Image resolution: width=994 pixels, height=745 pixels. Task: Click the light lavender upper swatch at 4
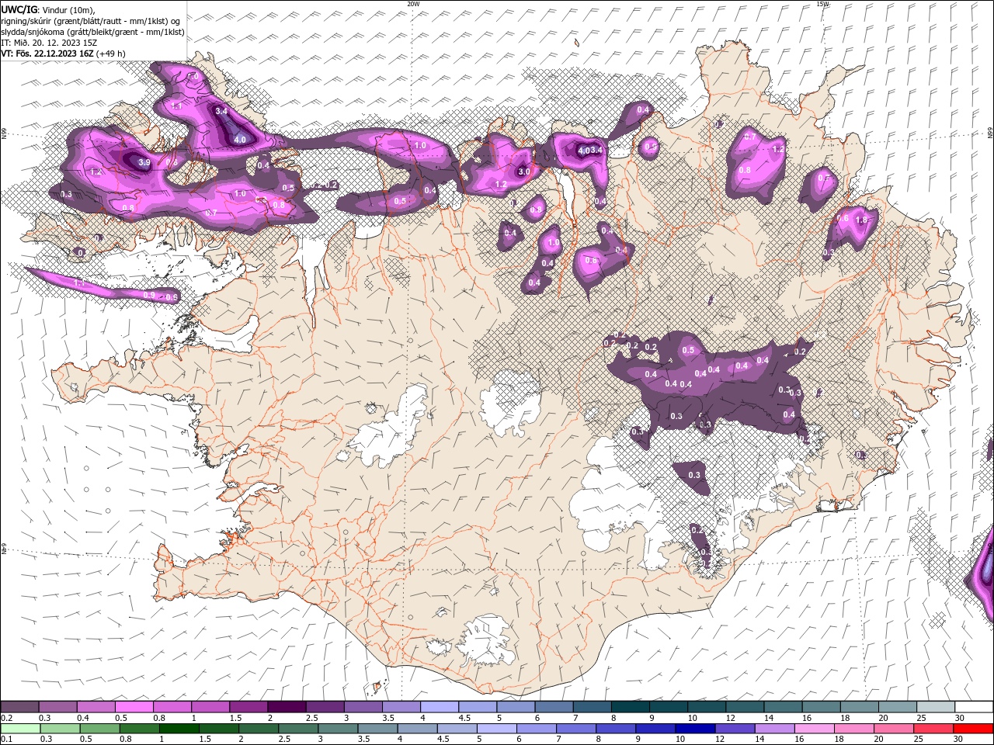pos(440,707)
